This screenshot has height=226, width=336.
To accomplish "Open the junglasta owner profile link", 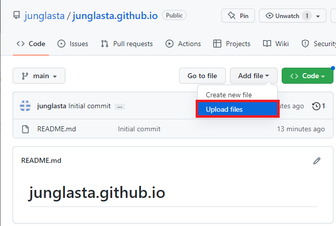I will (45, 16).
